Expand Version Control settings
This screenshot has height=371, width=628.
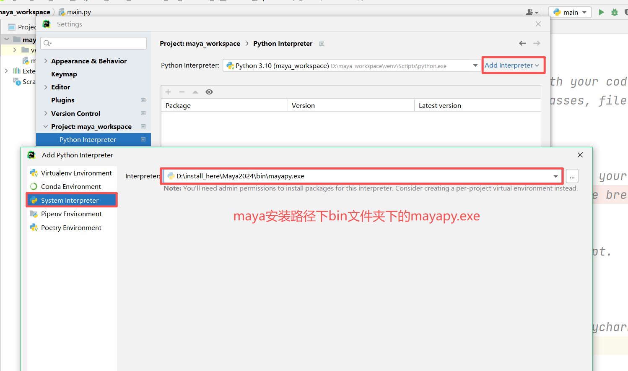point(46,113)
